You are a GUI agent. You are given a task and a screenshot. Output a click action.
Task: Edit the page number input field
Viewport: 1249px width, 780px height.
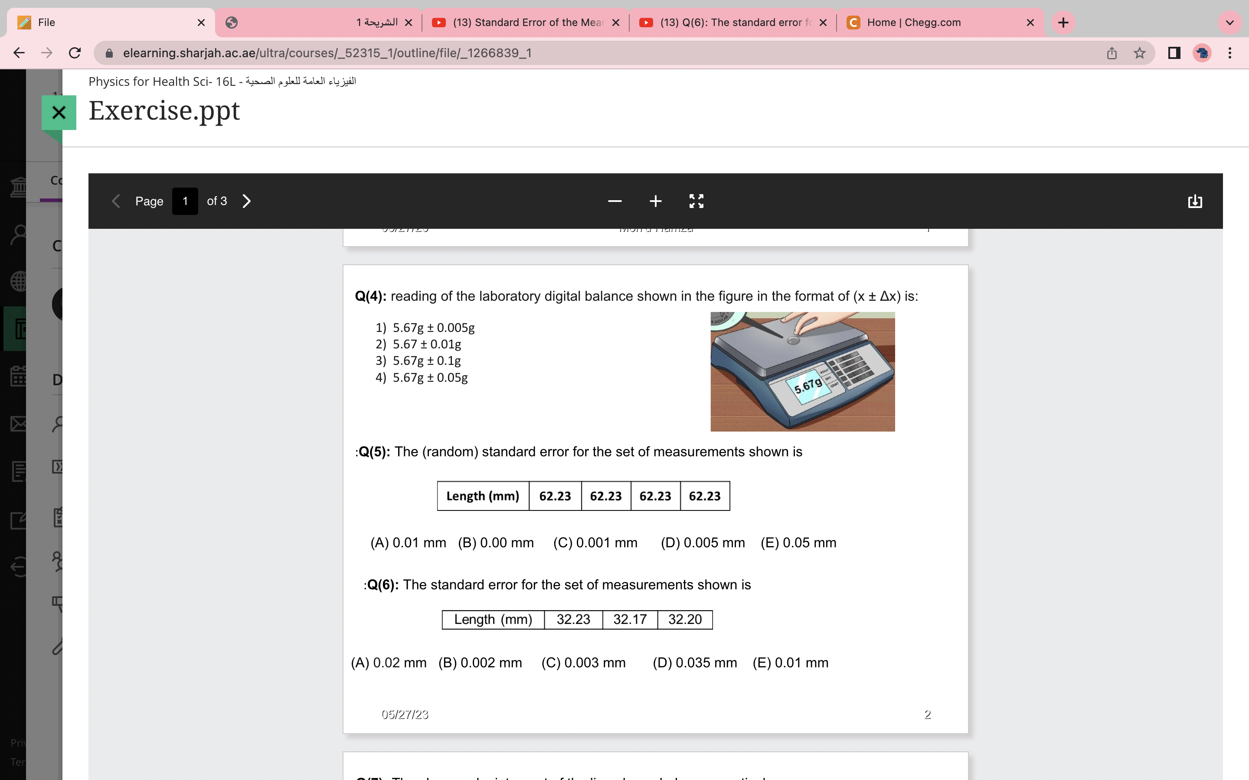[x=185, y=201]
